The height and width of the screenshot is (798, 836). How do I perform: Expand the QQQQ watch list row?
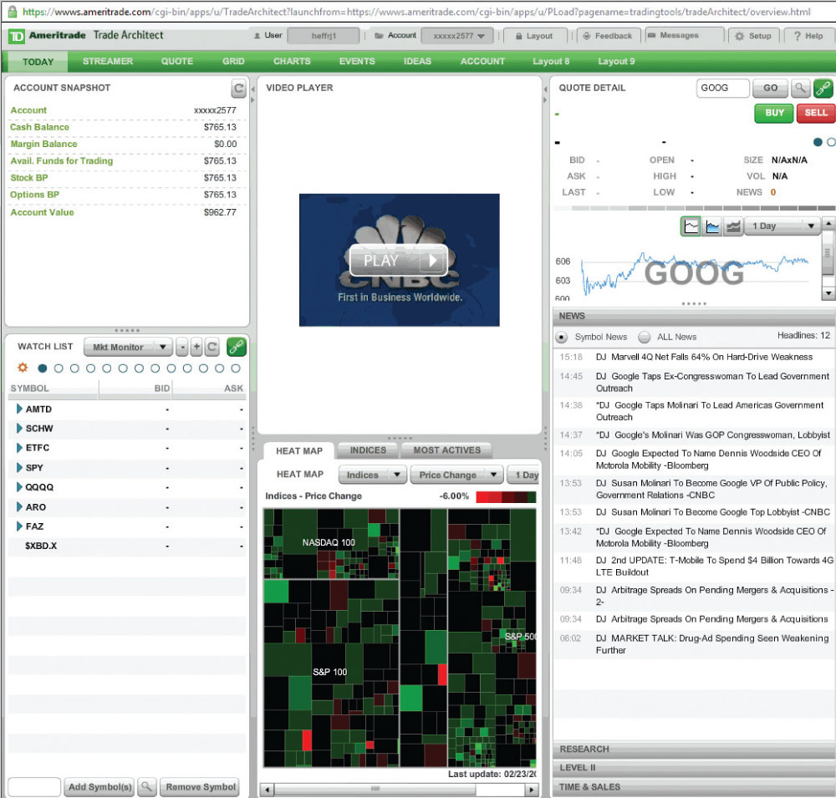19,486
